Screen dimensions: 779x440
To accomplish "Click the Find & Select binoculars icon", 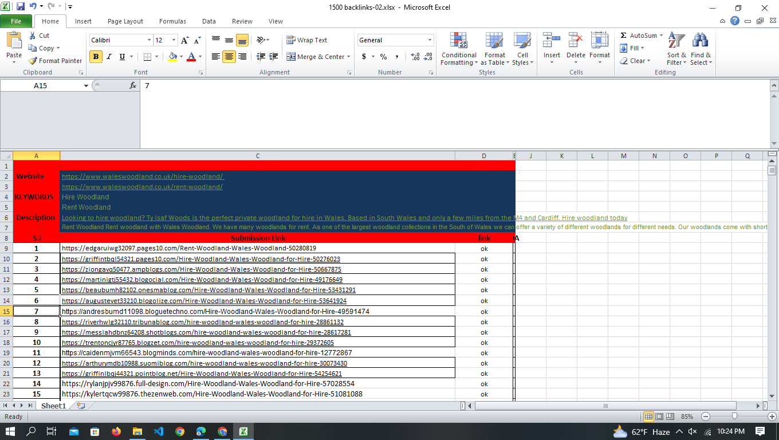I will tap(700, 41).
